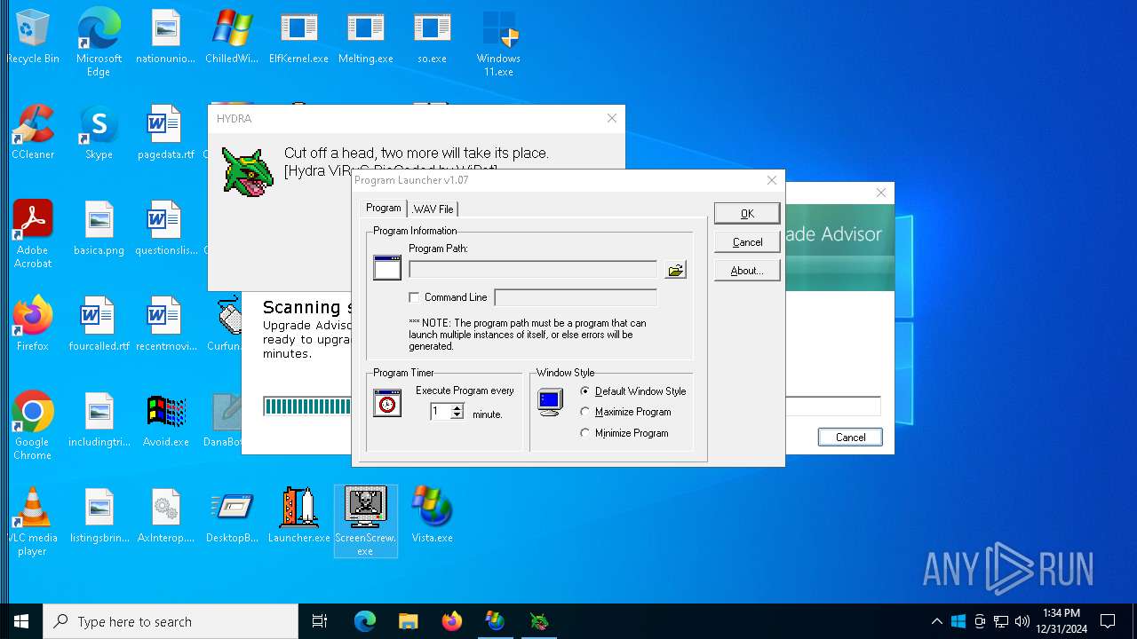The width and height of the screenshot is (1137, 639).
Task: Open the Recycle Bin desktop icon
Action: point(33,37)
